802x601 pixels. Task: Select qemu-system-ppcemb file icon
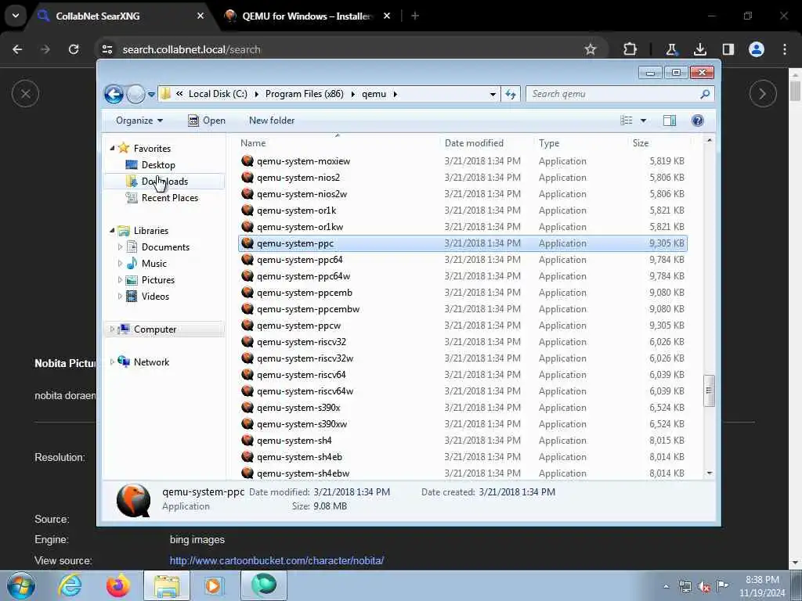(x=247, y=293)
